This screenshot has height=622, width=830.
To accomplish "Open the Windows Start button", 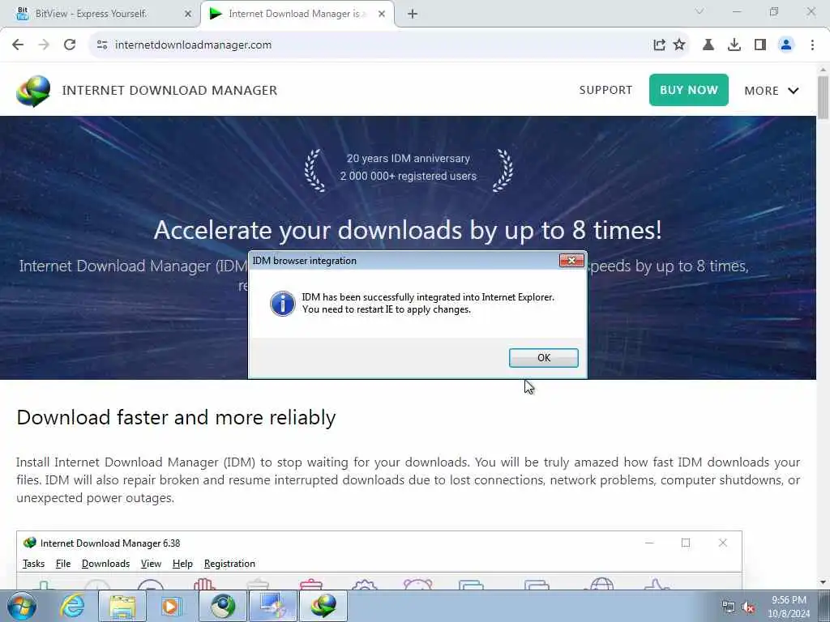I will (22, 606).
